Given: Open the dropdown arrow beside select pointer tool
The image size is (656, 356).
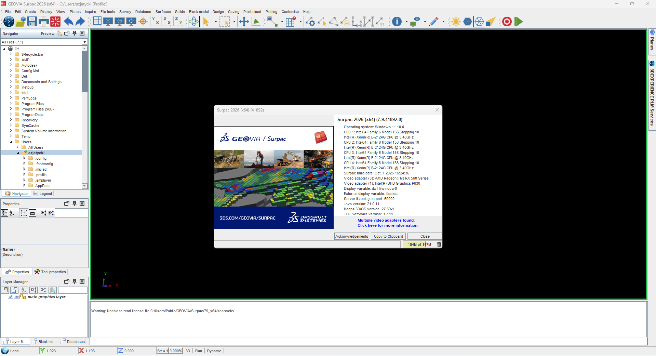Looking at the screenshot, I should (x=216, y=22).
